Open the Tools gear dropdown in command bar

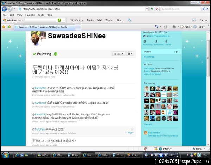tap(199, 27)
